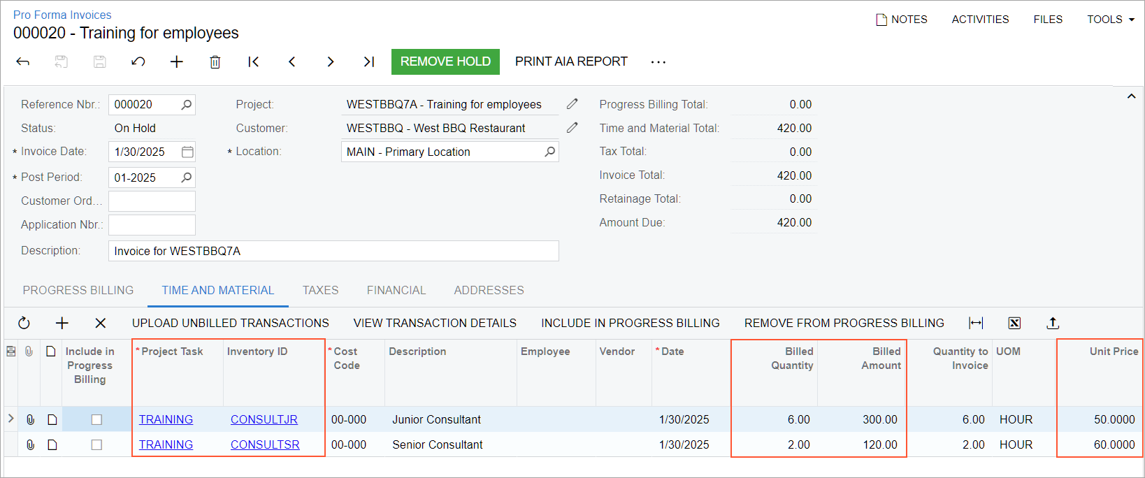Click the Remove Hold button
This screenshot has height=478, width=1145.
click(x=445, y=61)
